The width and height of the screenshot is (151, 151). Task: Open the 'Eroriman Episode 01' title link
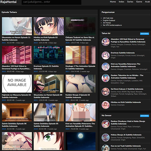point(46,67)
